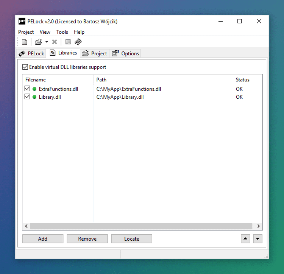Open the Tools menu
Viewport: 284px width, 274px height.
click(62, 32)
